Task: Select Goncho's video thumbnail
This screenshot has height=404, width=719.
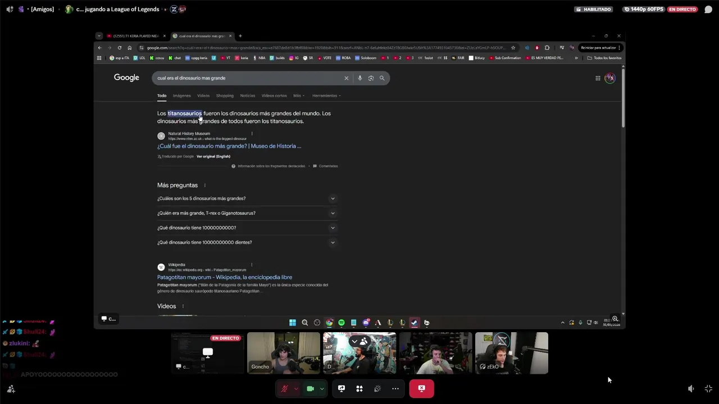Action: (x=284, y=353)
